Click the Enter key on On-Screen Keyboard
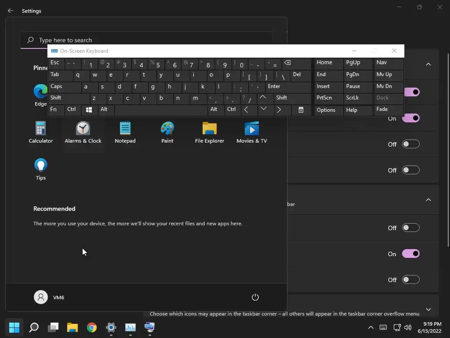Screen dimensions: 450x338 pos(288,87)
